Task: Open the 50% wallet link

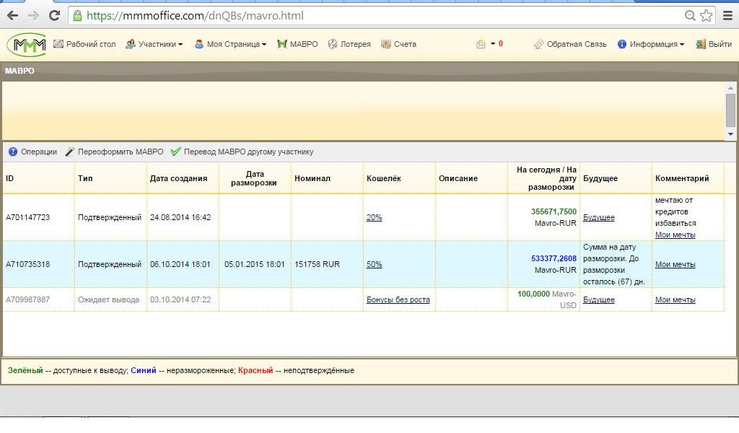Action: (x=375, y=264)
